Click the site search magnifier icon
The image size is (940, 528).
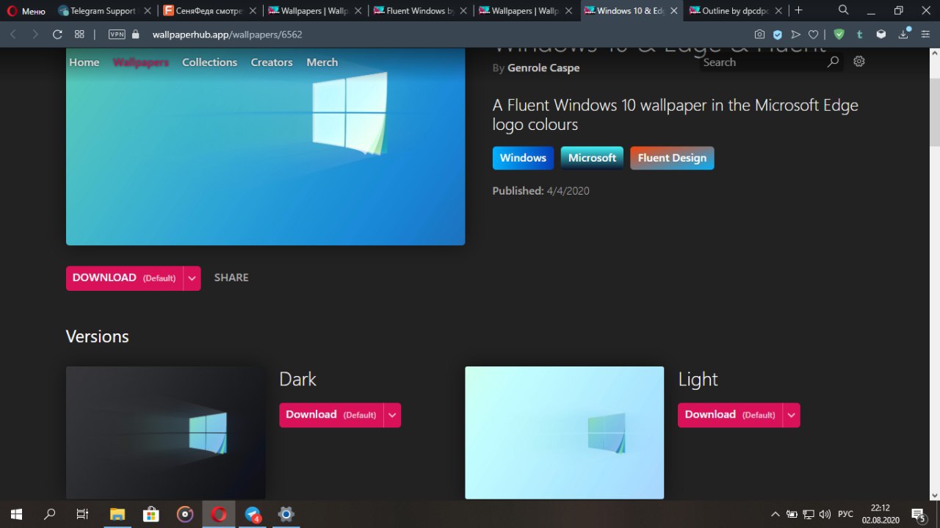833,62
